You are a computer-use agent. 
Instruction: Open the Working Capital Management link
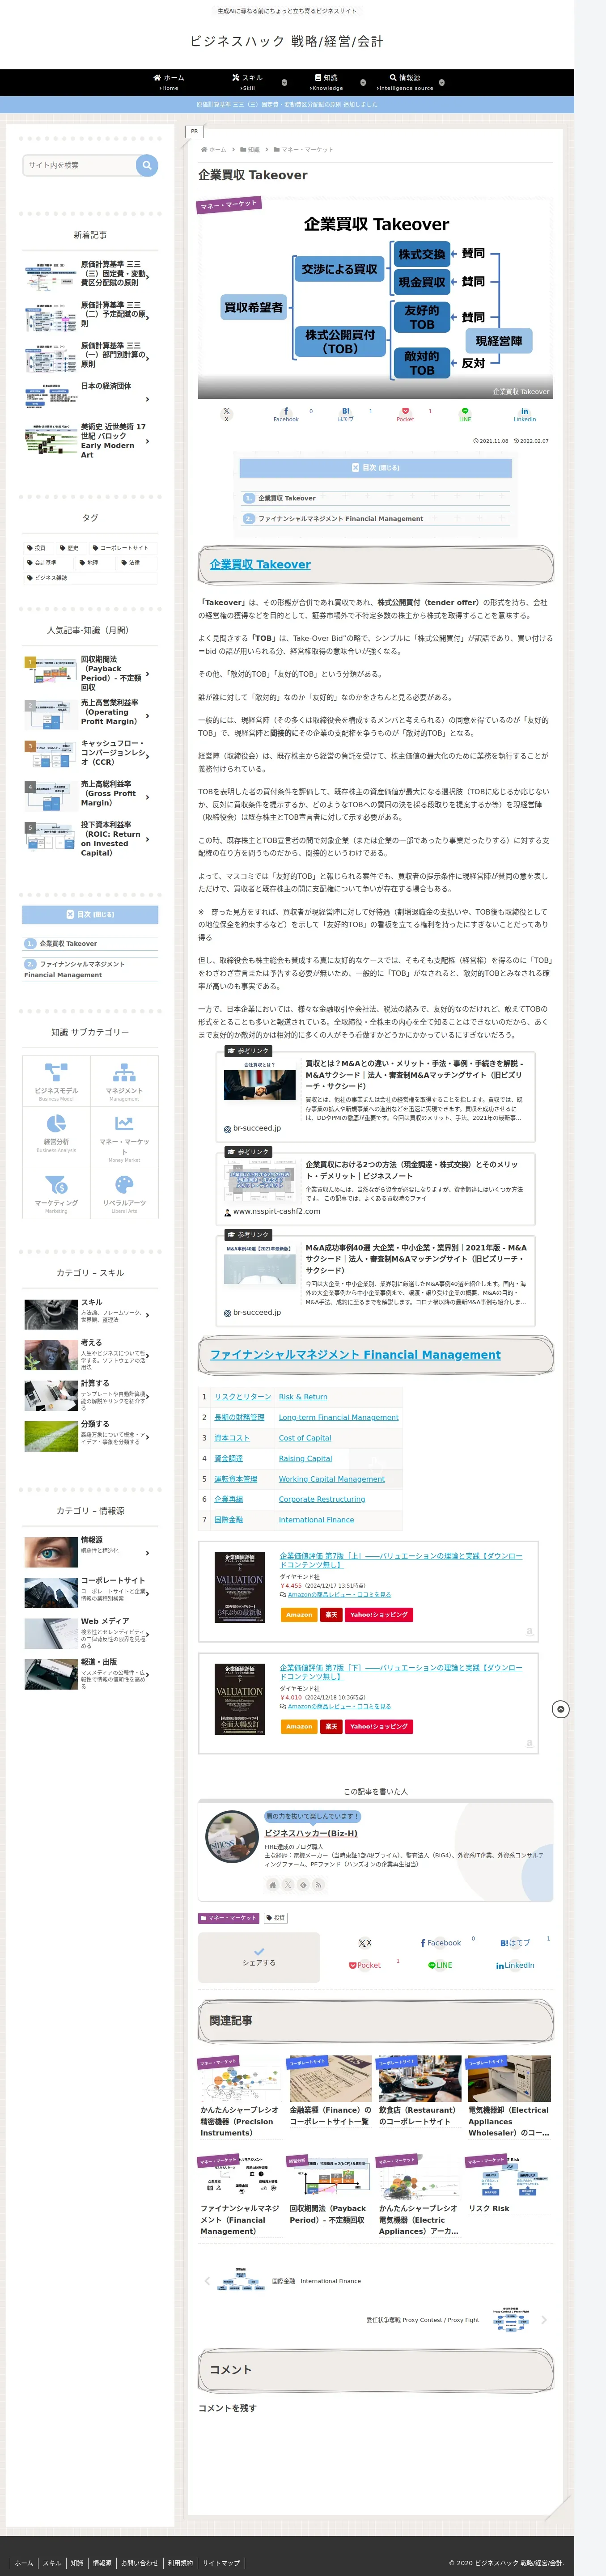click(x=331, y=1478)
